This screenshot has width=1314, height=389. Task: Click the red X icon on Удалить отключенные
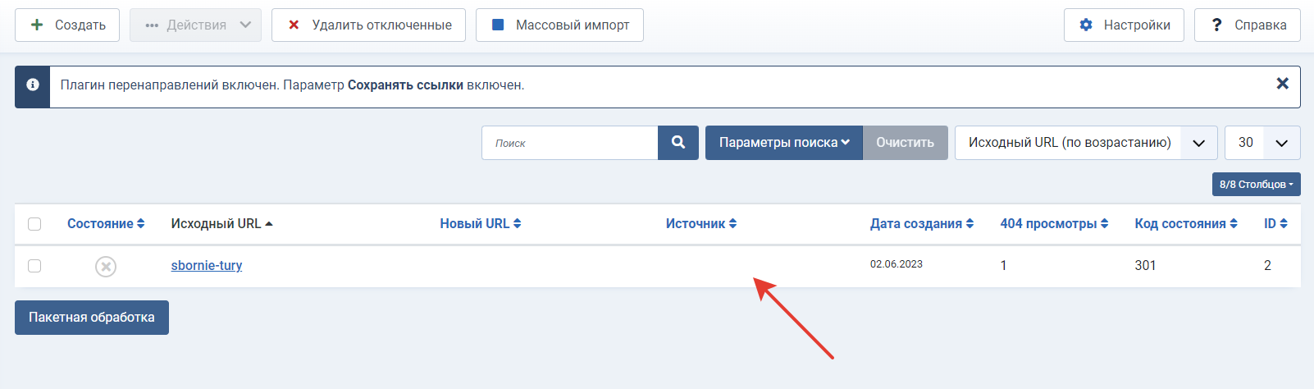(x=294, y=25)
